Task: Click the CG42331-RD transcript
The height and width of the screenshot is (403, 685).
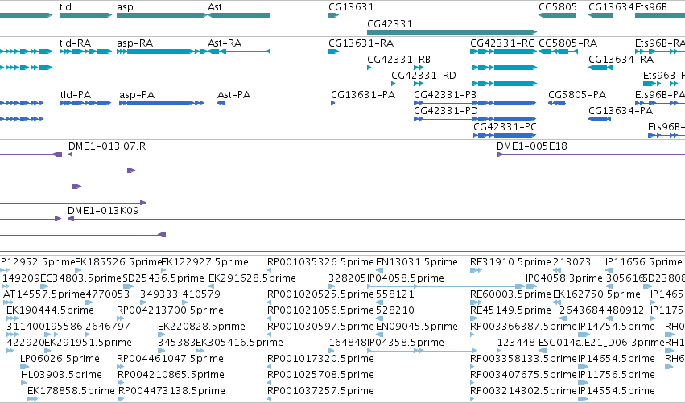Action: [464, 84]
